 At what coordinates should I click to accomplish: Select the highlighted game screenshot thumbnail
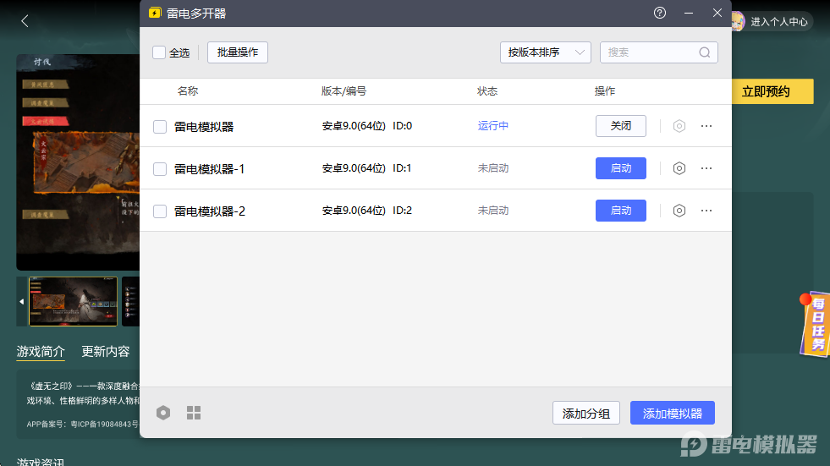73,301
